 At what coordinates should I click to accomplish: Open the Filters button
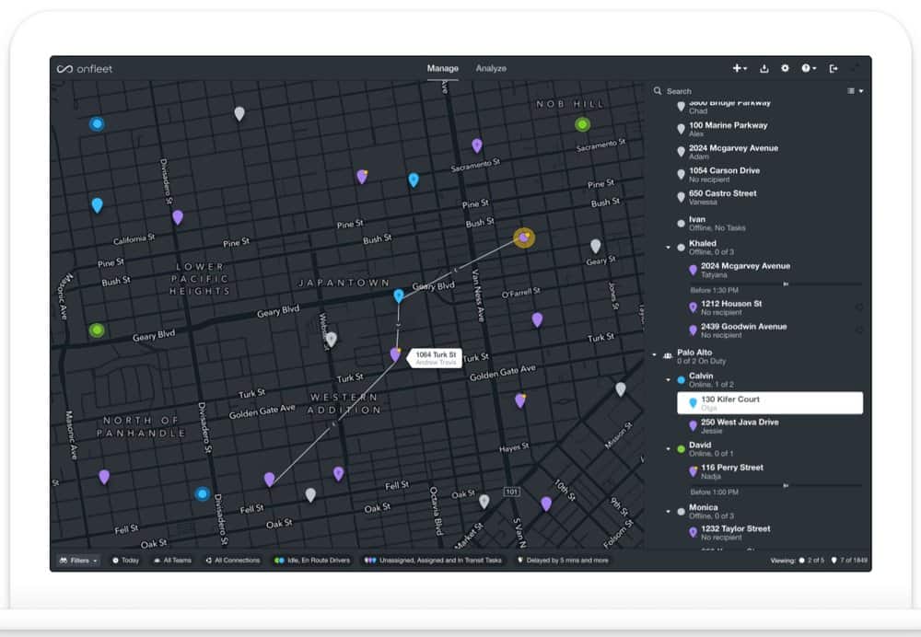pyautogui.click(x=77, y=560)
